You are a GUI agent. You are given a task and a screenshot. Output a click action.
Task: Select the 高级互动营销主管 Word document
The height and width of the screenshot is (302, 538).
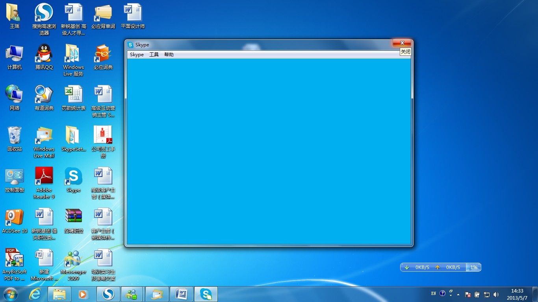click(103, 101)
